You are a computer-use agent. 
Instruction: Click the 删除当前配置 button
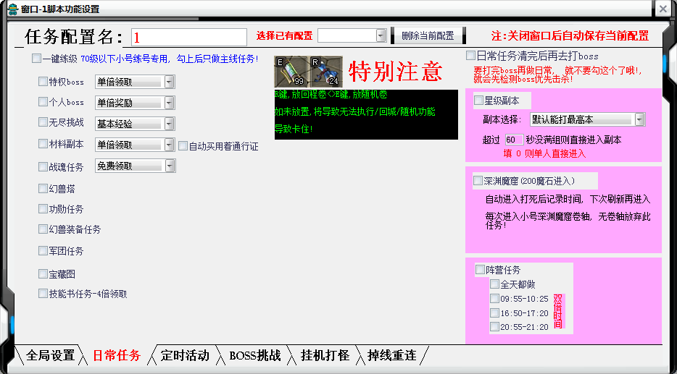coord(428,35)
